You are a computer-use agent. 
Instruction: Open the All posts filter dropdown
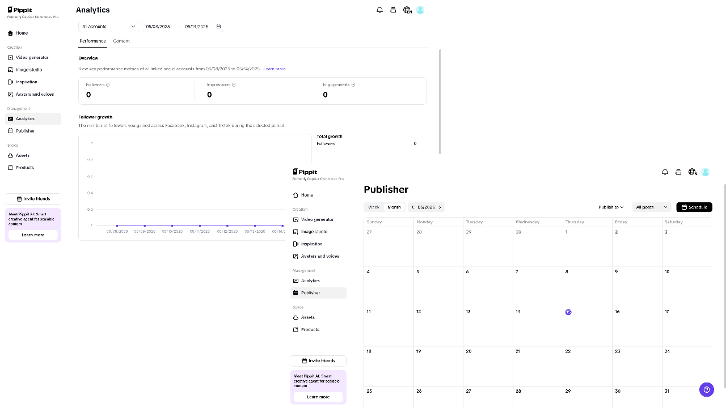pyautogui.click(x=651, y=207)
